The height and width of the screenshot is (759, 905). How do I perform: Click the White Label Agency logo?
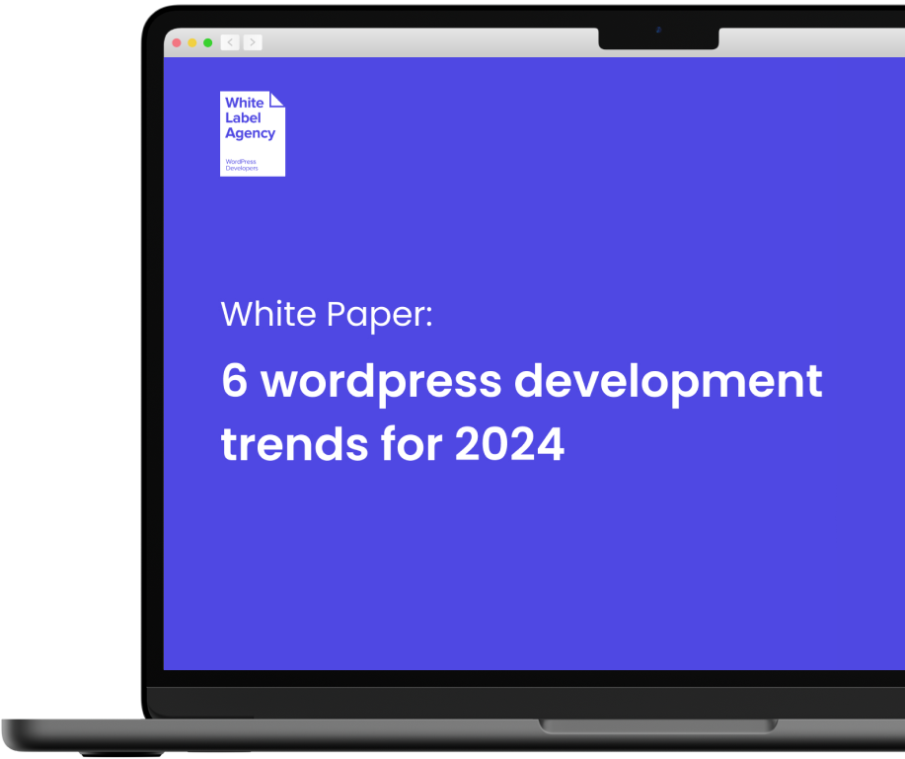point(253,134)
